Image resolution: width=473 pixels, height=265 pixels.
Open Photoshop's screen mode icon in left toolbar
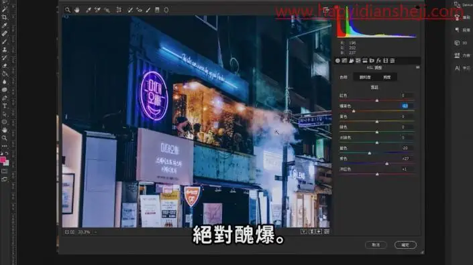[5, 179]
